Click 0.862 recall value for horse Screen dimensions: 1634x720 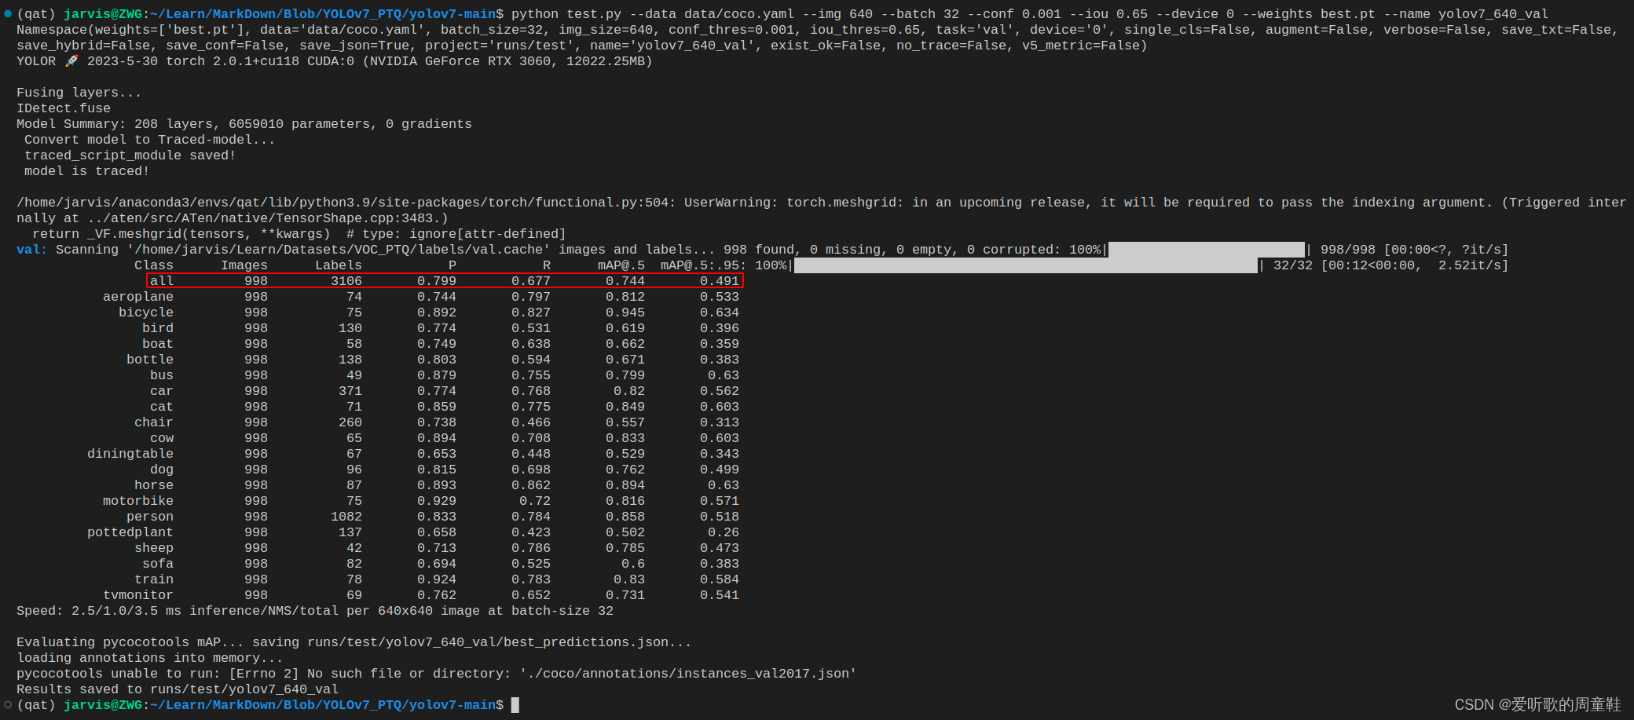click(531, 485)
